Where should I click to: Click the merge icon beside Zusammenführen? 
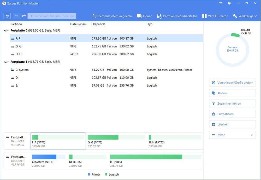[x=213, y=104]
